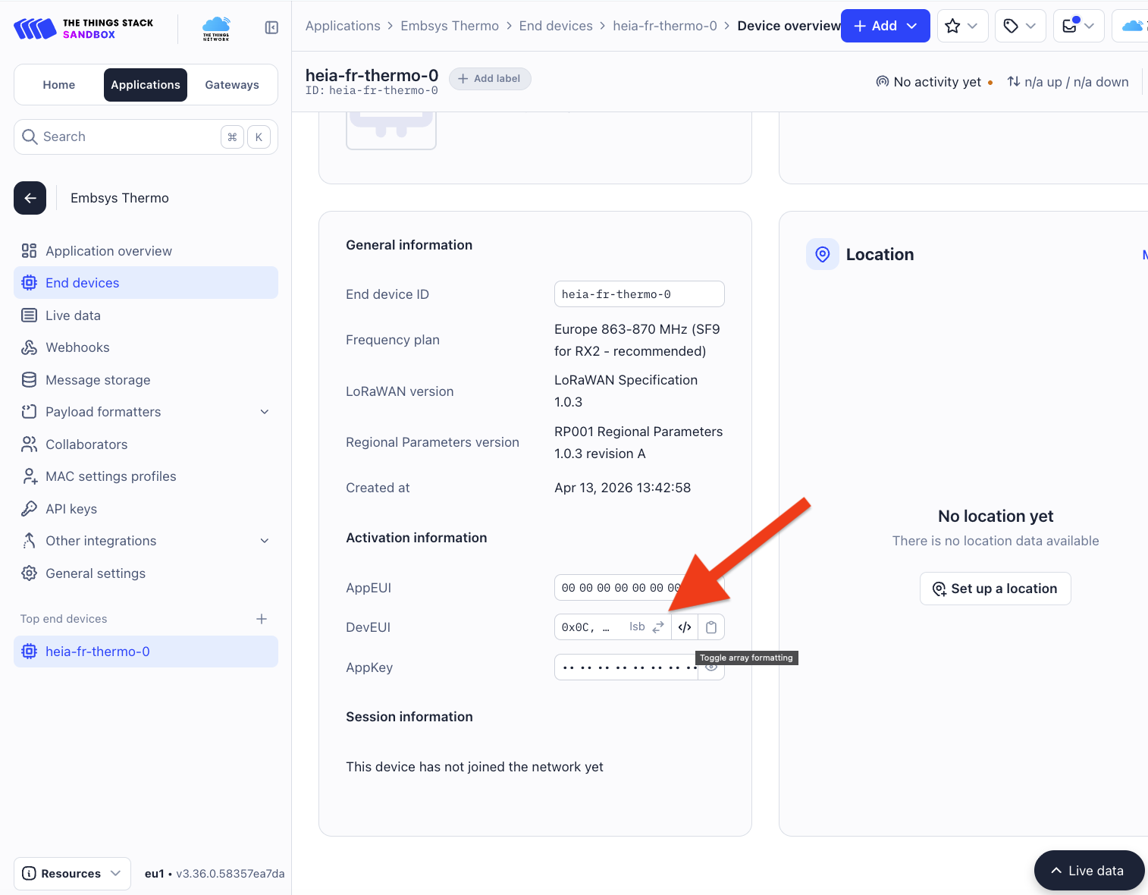Reveal the hidden AppKey value
1148x895 pixels.
coord(711,667)
